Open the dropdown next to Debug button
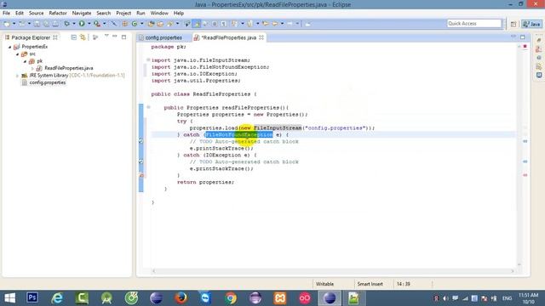The image size is (545, 306). 74,24
